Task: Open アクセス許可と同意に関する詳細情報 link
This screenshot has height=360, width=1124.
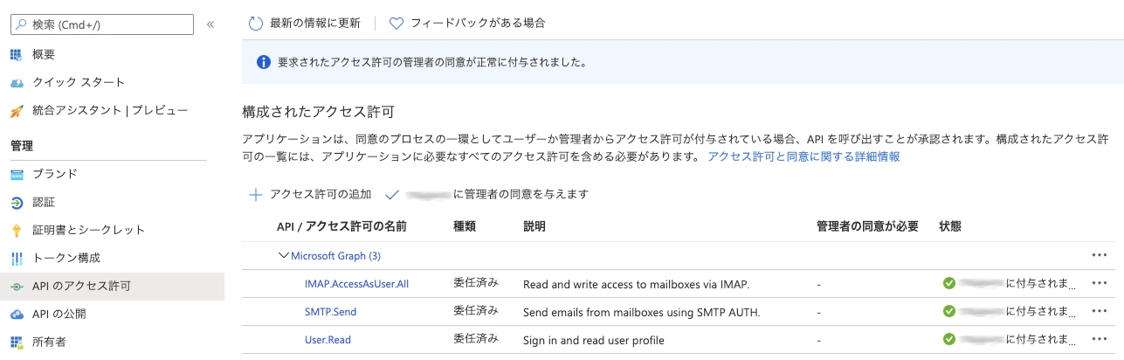Action: [x=803, y=157]
